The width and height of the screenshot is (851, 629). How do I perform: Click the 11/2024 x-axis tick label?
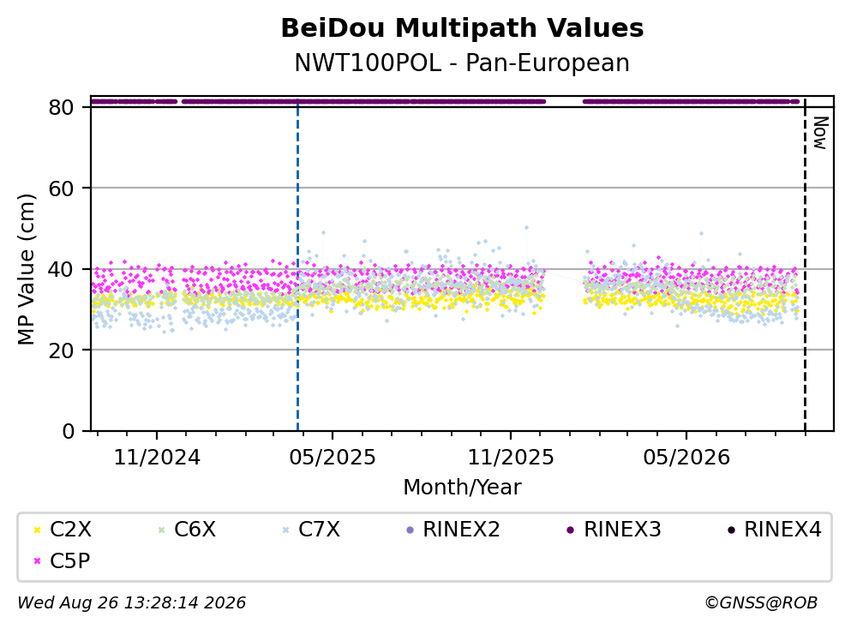[157, 458]
